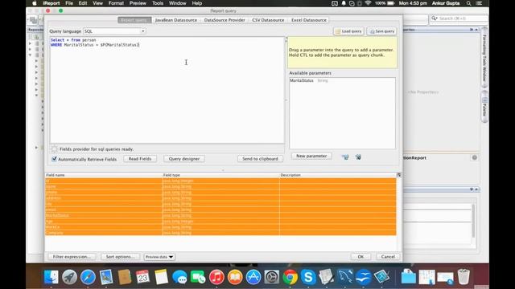Select MaritalStatus in Available parameters list

point(342,80)
